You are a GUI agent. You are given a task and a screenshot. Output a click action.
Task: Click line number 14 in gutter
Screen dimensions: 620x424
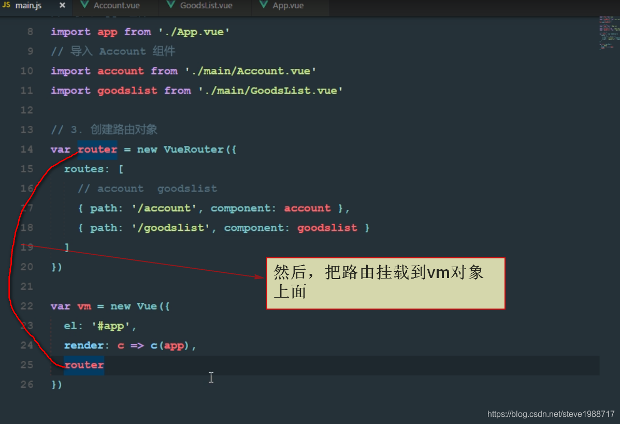tap(27, 150)
